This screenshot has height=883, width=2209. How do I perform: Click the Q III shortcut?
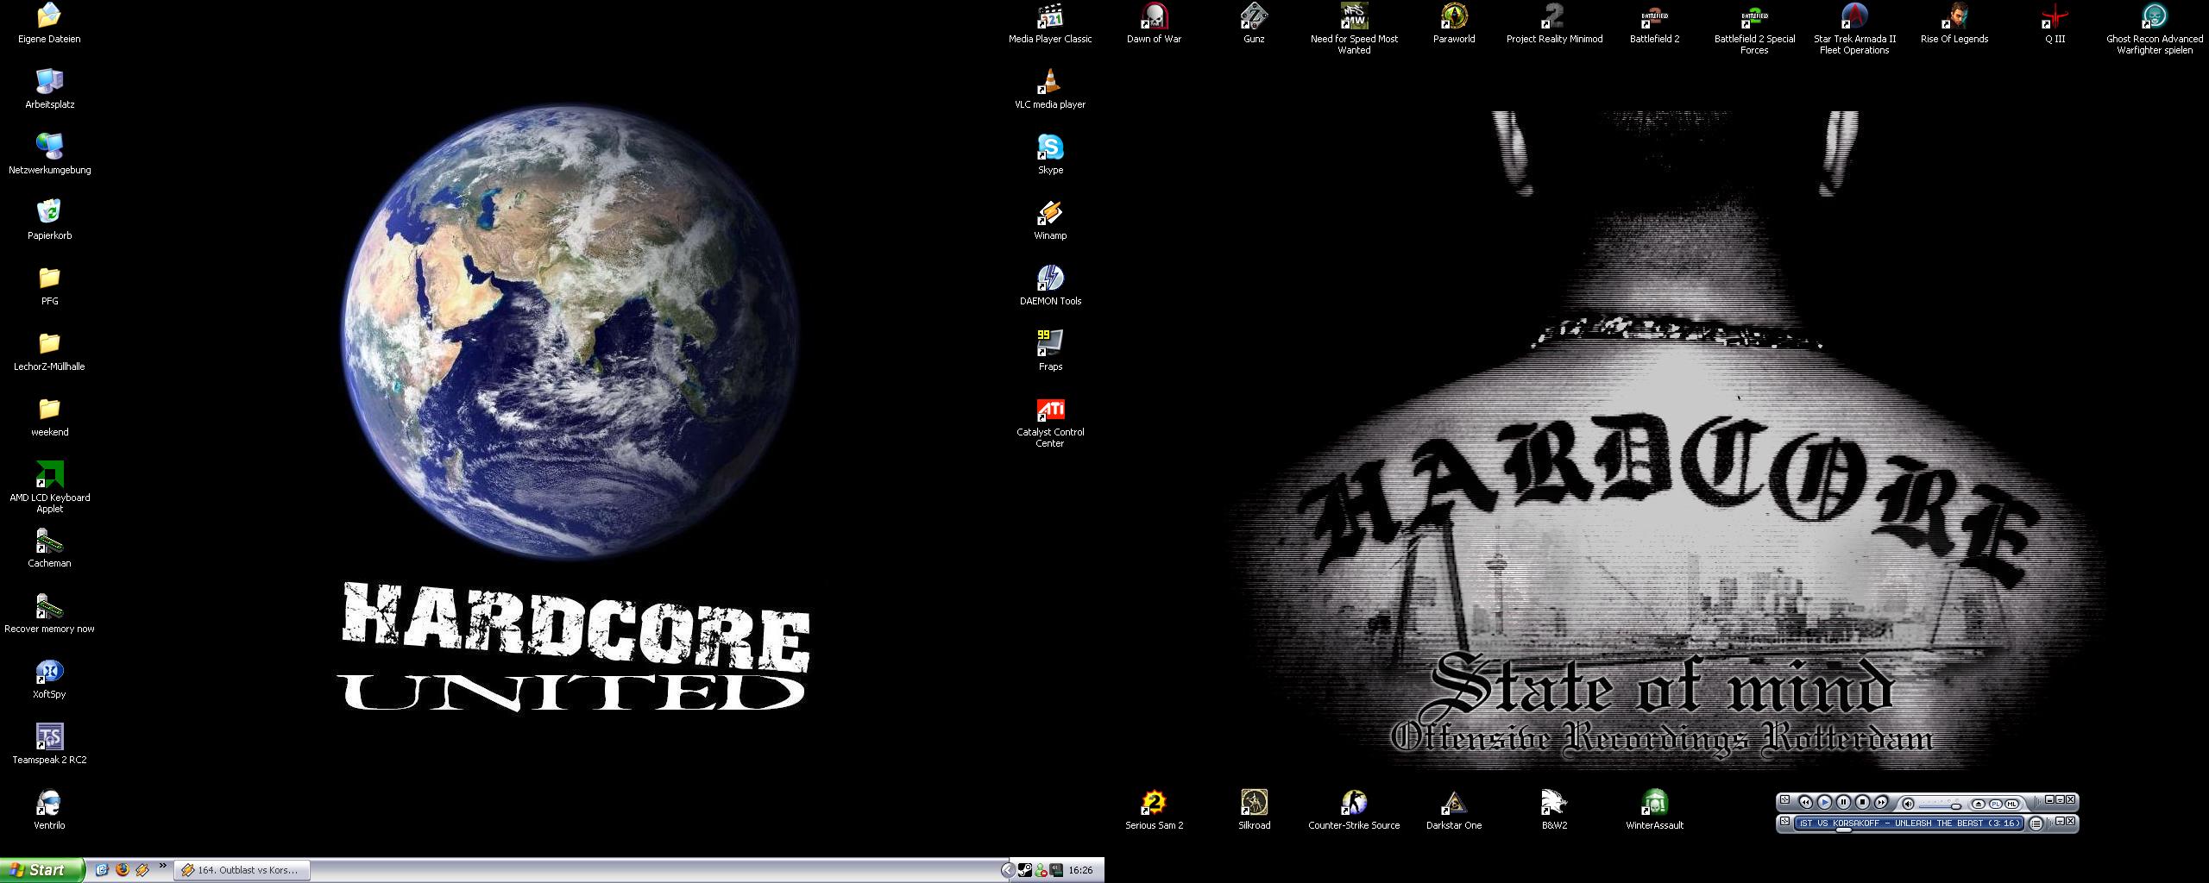point(2055,23)
